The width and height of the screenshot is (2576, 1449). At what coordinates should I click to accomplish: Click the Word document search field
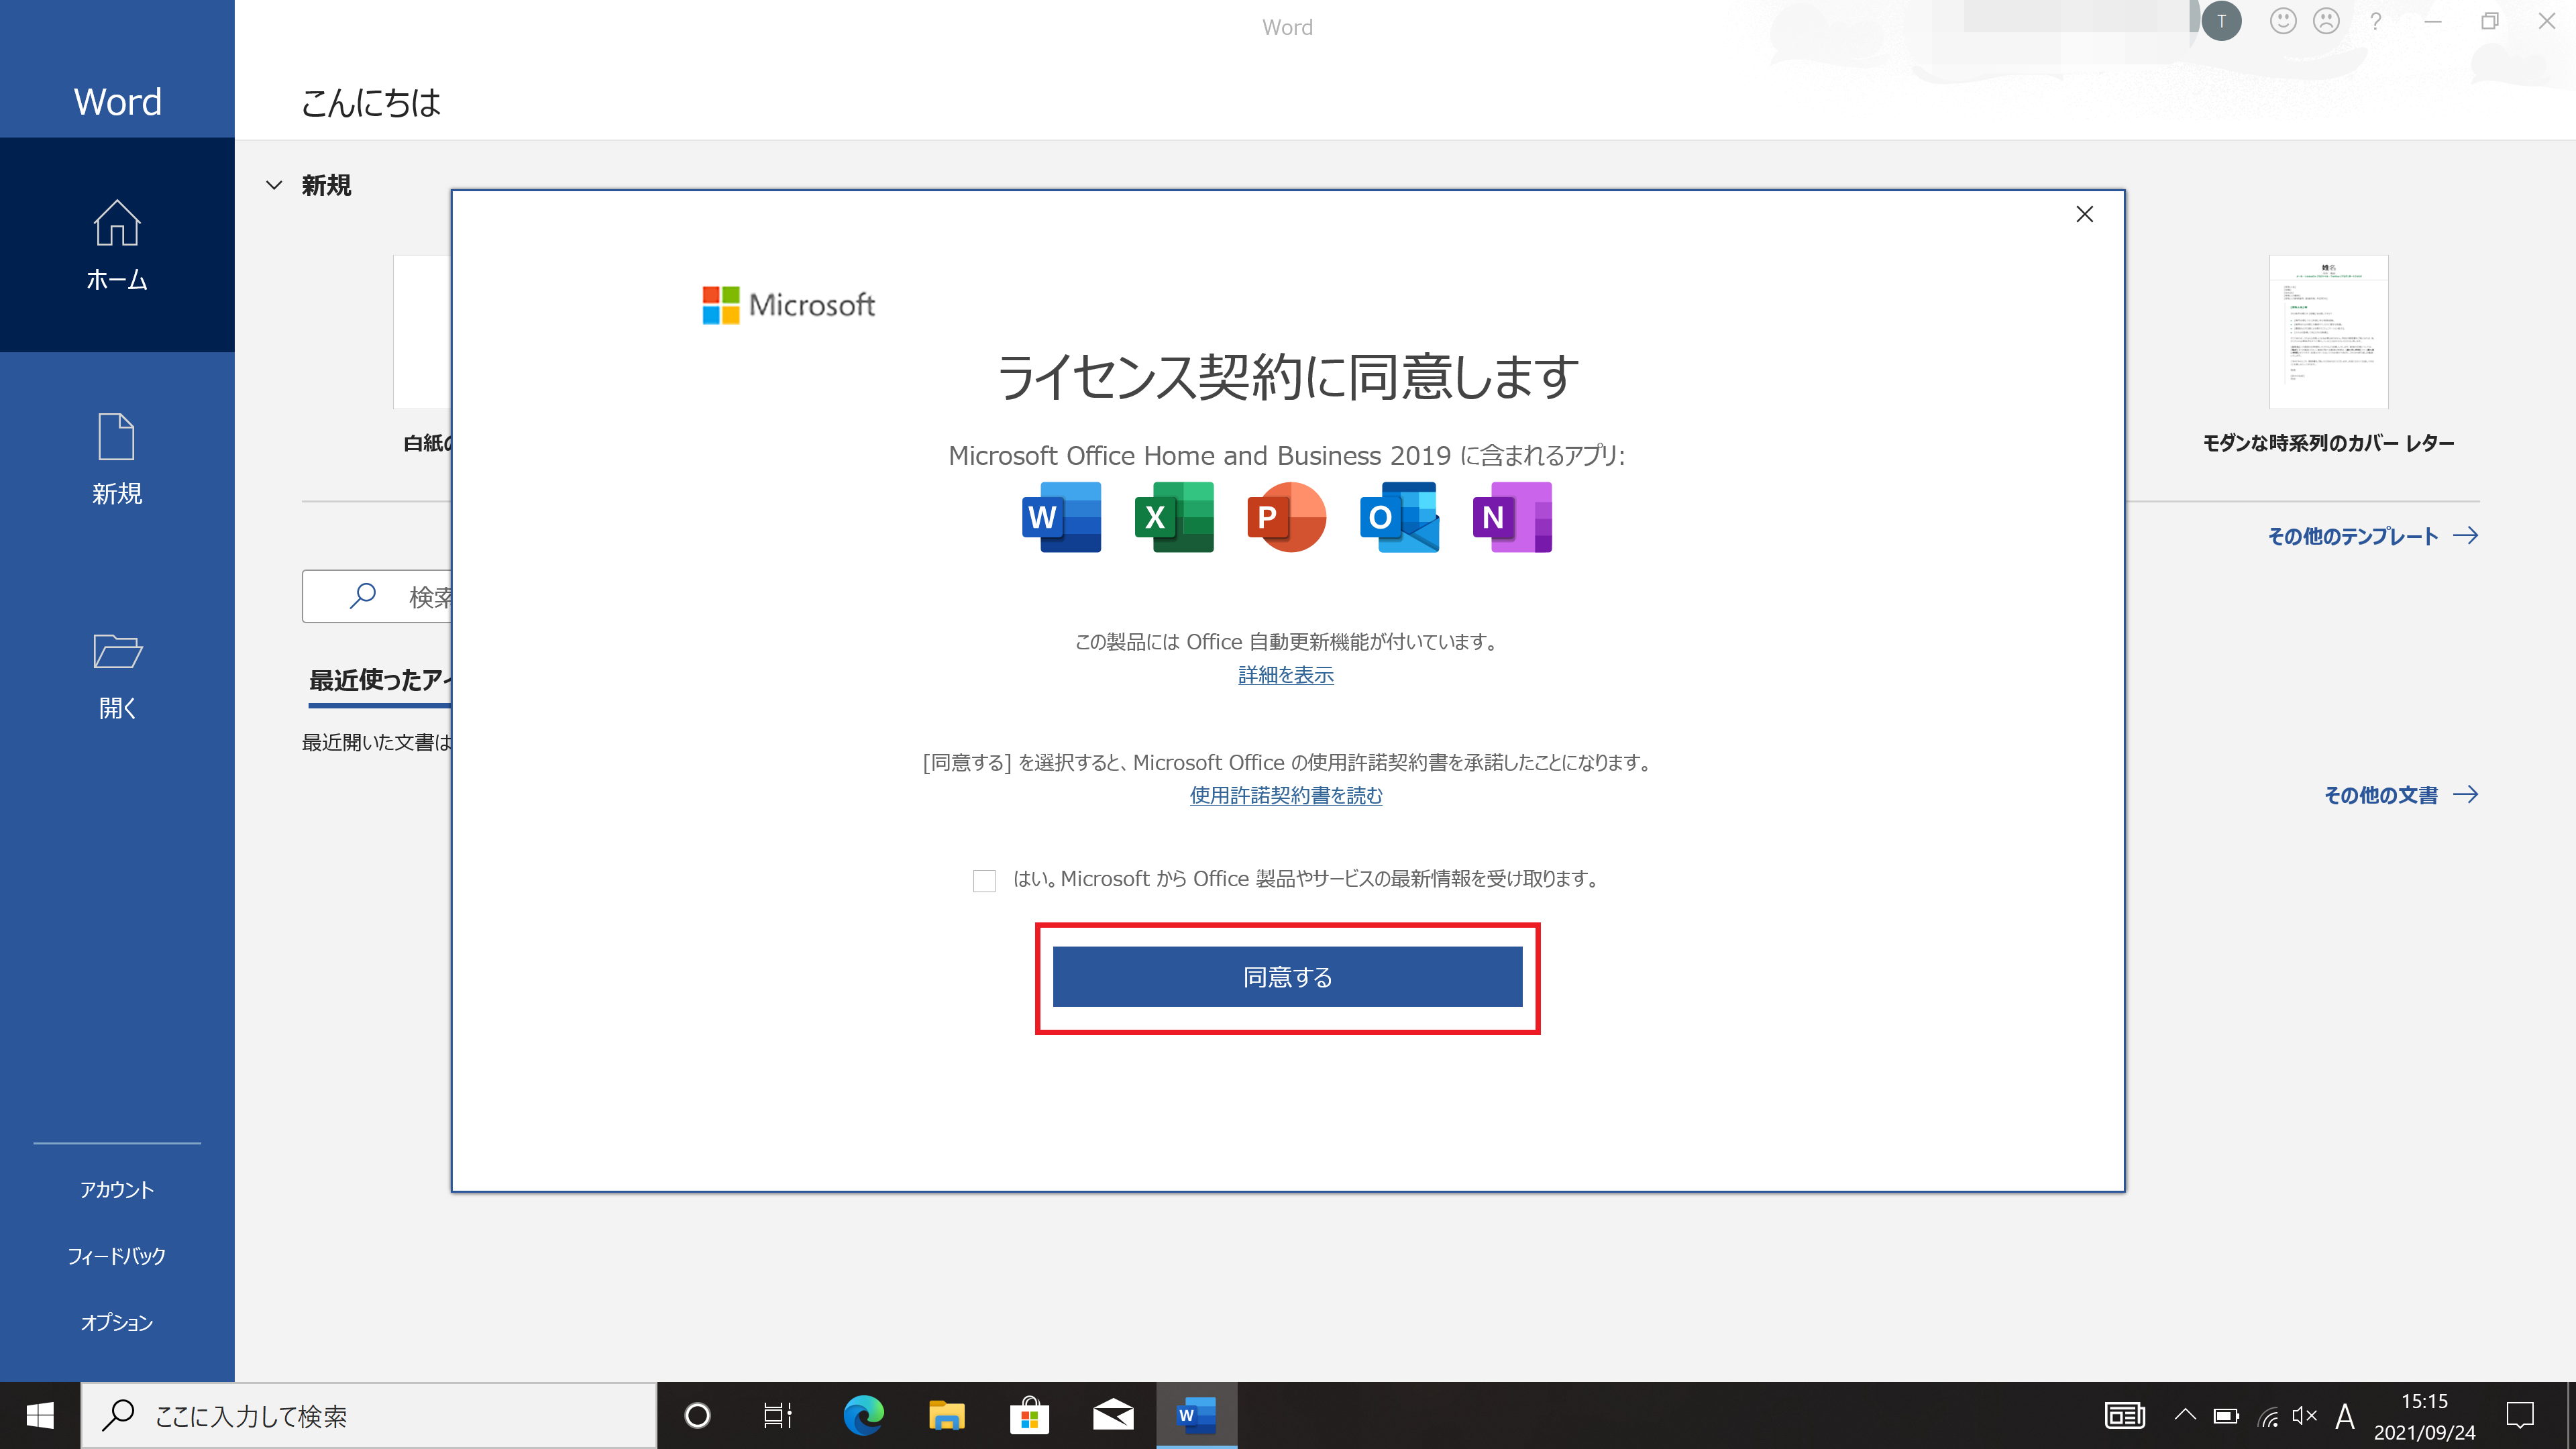[377, 596]
